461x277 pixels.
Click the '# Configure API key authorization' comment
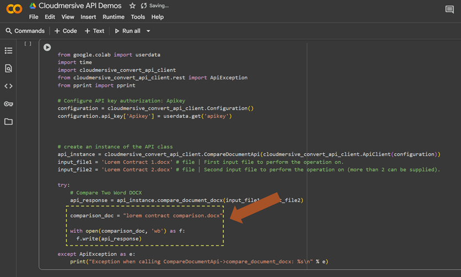[x=121, y=100]
